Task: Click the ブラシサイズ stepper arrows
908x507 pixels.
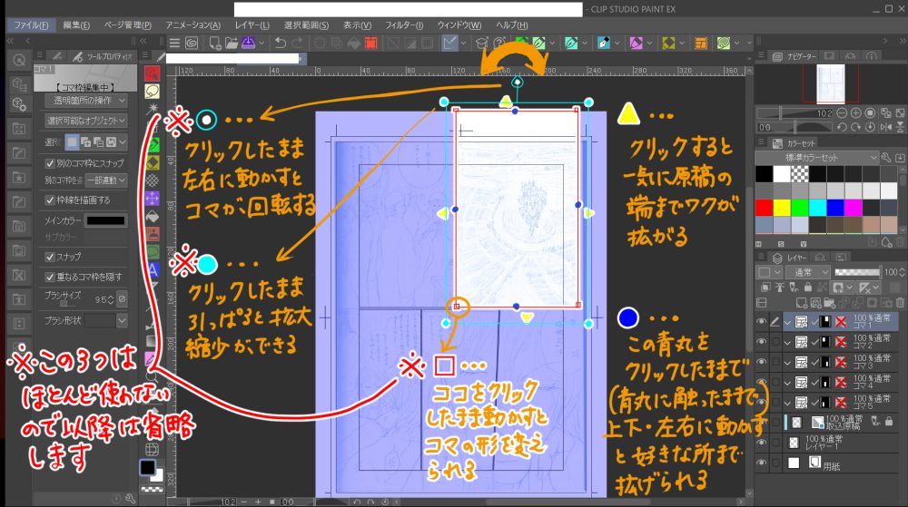Action: (111, 299)
